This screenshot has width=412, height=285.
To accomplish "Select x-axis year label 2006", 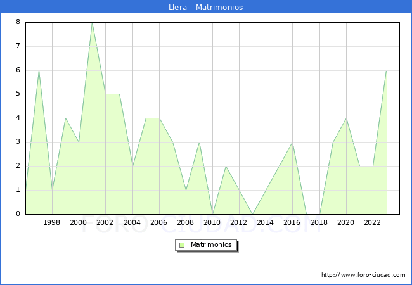I will [x=158, y=222].
